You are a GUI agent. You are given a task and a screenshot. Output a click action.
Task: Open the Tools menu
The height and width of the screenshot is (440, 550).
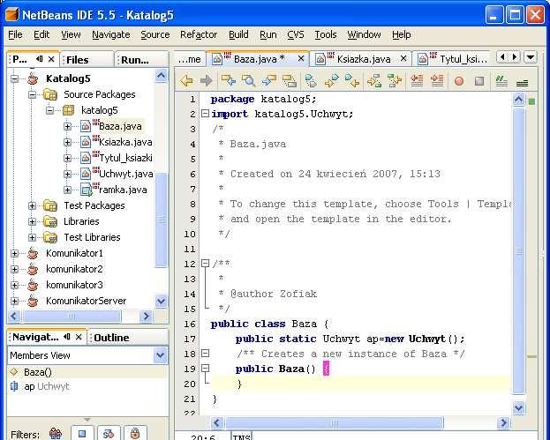[x=326, y=34]
